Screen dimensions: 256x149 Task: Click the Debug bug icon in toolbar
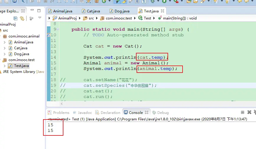(x=152, y=1)
